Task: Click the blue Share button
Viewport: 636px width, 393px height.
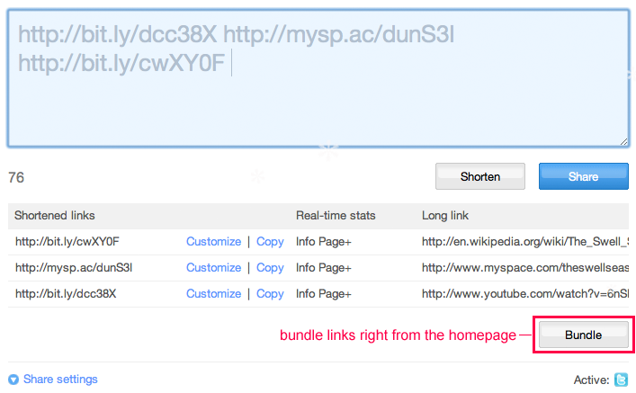Action: [583, 176]
